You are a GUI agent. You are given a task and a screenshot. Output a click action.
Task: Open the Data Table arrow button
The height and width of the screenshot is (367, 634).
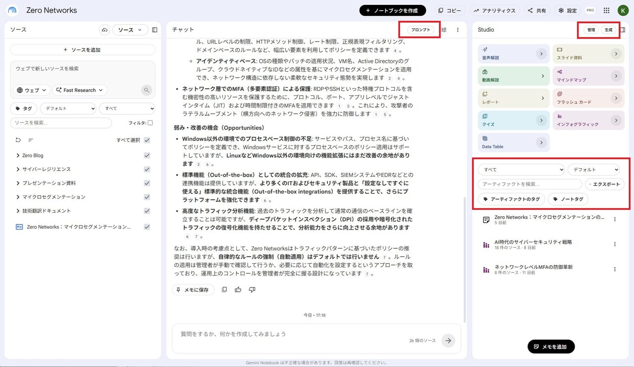pyautogui.click(x=541, y=142)
